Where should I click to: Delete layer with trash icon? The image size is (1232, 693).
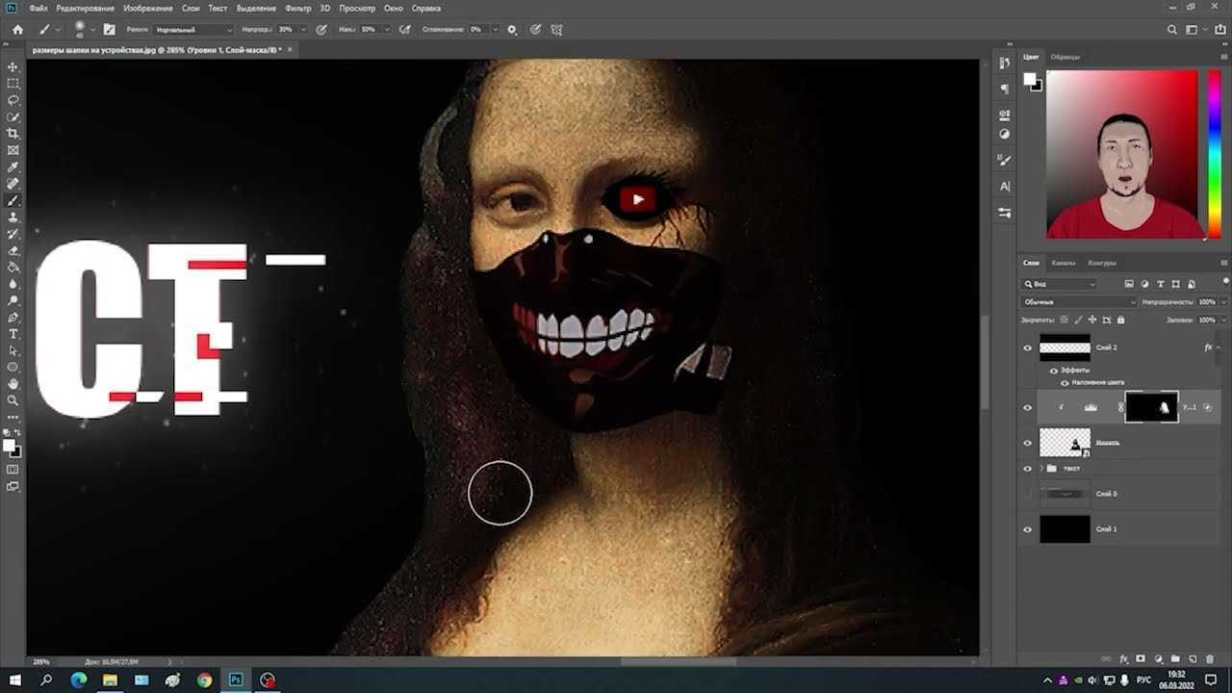(1210, 658)
